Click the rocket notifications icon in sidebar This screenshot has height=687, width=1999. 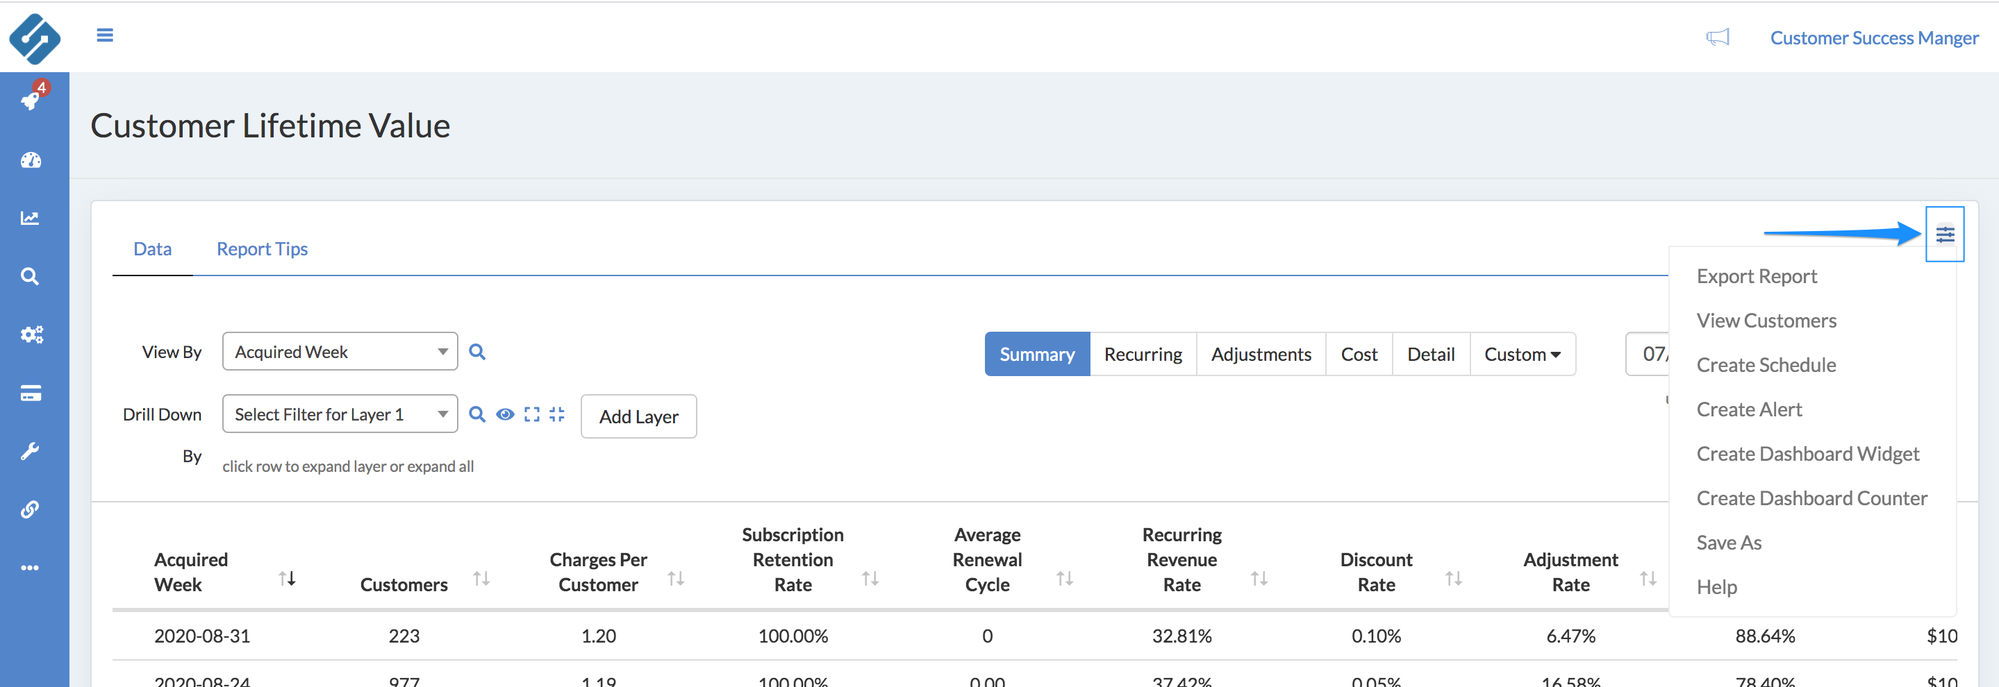click(x=31, y=100)
